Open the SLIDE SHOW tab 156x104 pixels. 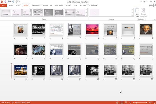pyautogui.click(x=59, y=5)
